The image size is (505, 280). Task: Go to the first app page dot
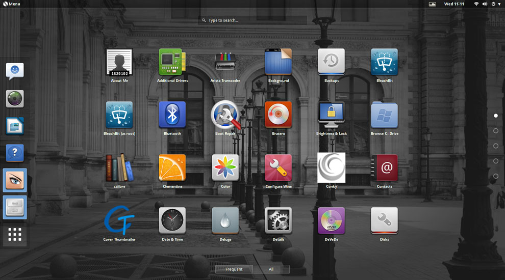[496, 116]
